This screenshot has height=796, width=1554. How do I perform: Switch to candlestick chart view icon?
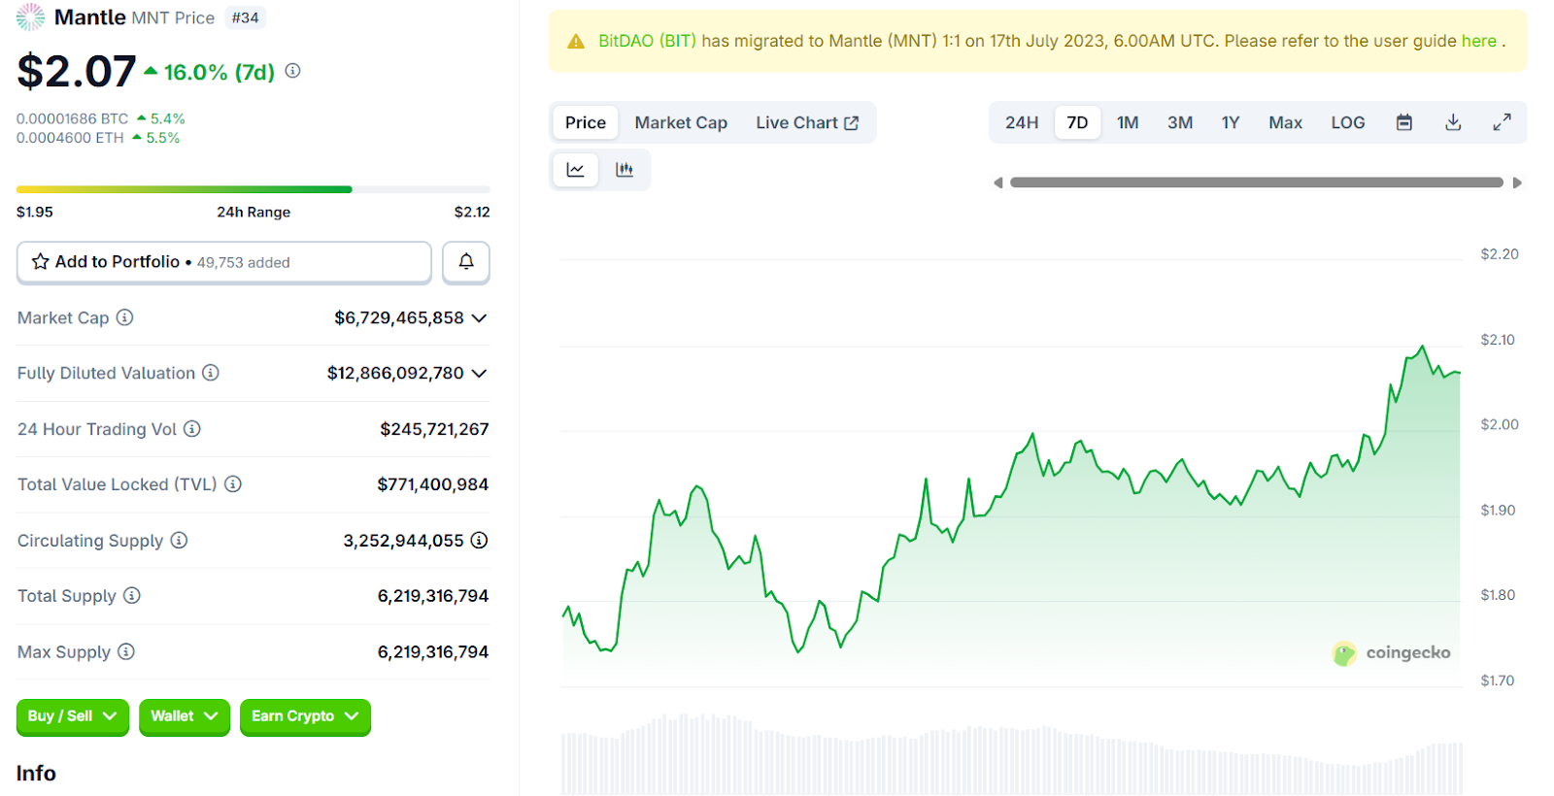pyautogui.click(x=625, y=170)
